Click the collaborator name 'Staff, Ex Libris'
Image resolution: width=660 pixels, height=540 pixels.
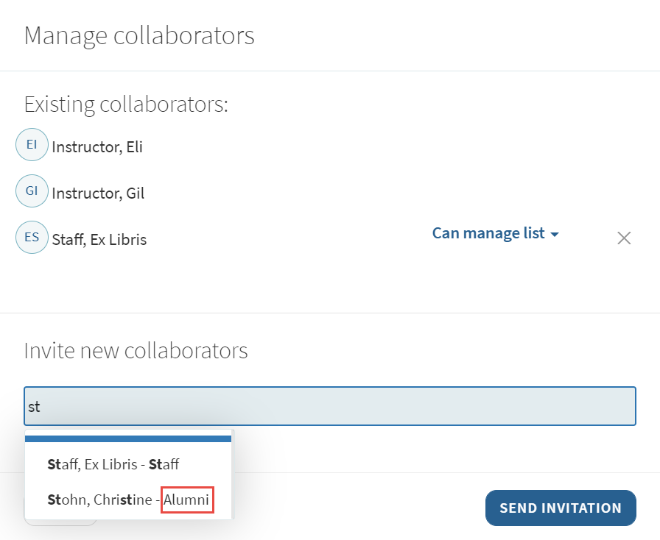click(99, 240)
